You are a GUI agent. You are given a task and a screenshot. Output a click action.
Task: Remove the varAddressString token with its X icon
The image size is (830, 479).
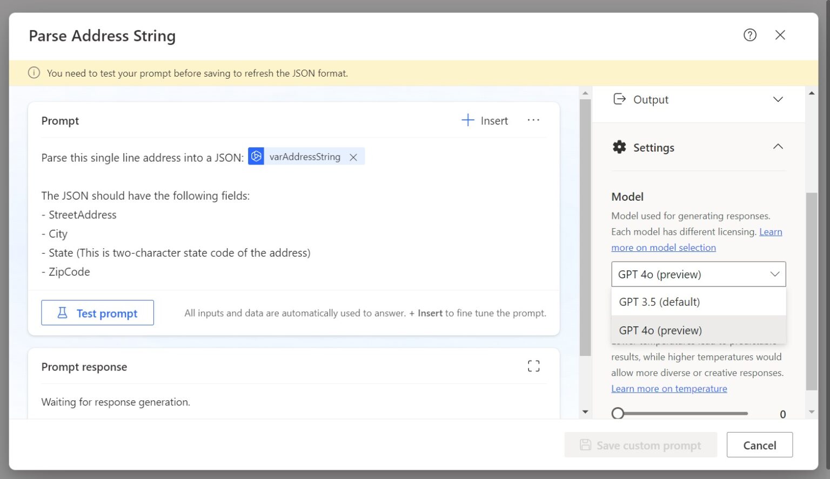[x=353, y=157]
